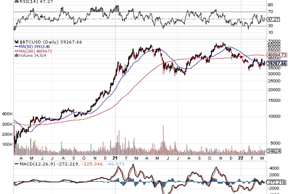Select the blue MA(50) legend line swatch
288x194 pixels.
click(17, 46)
